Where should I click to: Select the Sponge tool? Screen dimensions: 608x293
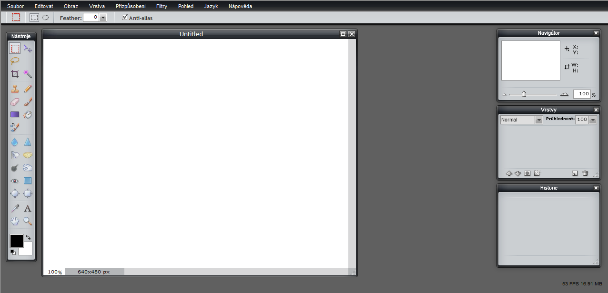[28, 155]
